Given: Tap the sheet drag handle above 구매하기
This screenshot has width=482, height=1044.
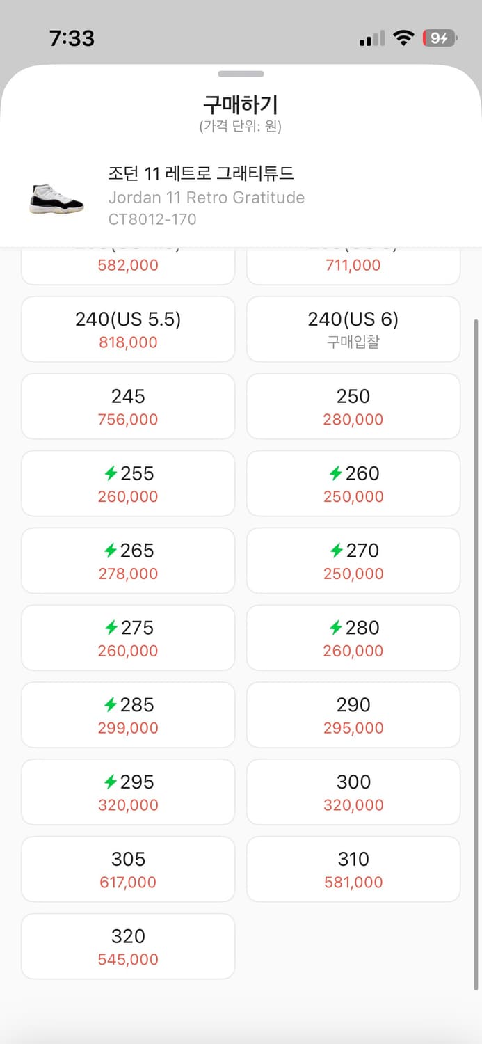Looking at the screenshot, I should coord(241,74).
